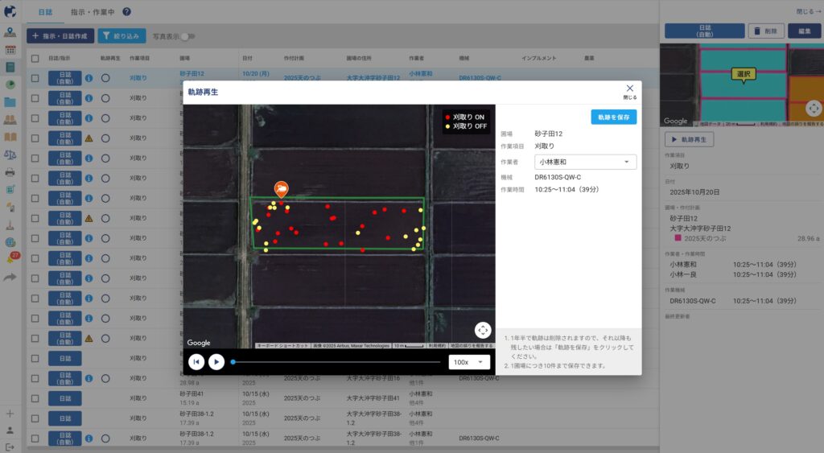Image resolution: width=824 pixels, height=453 pixels.
Task: Click the orange combine marker on map
Action: point(282,189)
